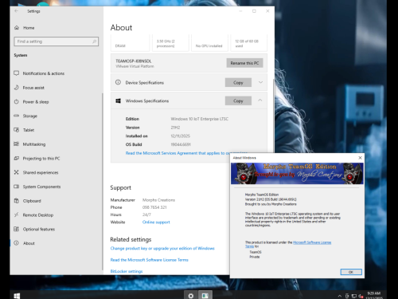Click the Find a setting search box
This screenshot has width=398, height=299.
coord(56,41)
